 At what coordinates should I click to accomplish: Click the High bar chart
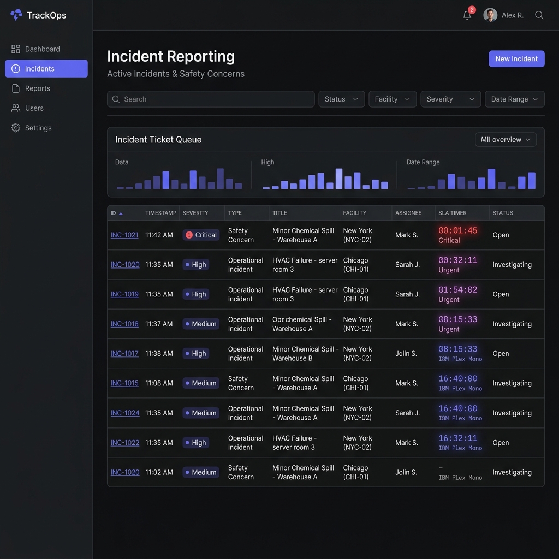(325, 179)
